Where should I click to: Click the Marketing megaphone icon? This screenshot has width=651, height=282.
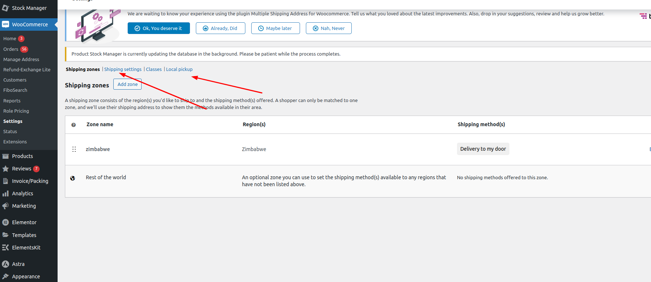pos(6,206)
